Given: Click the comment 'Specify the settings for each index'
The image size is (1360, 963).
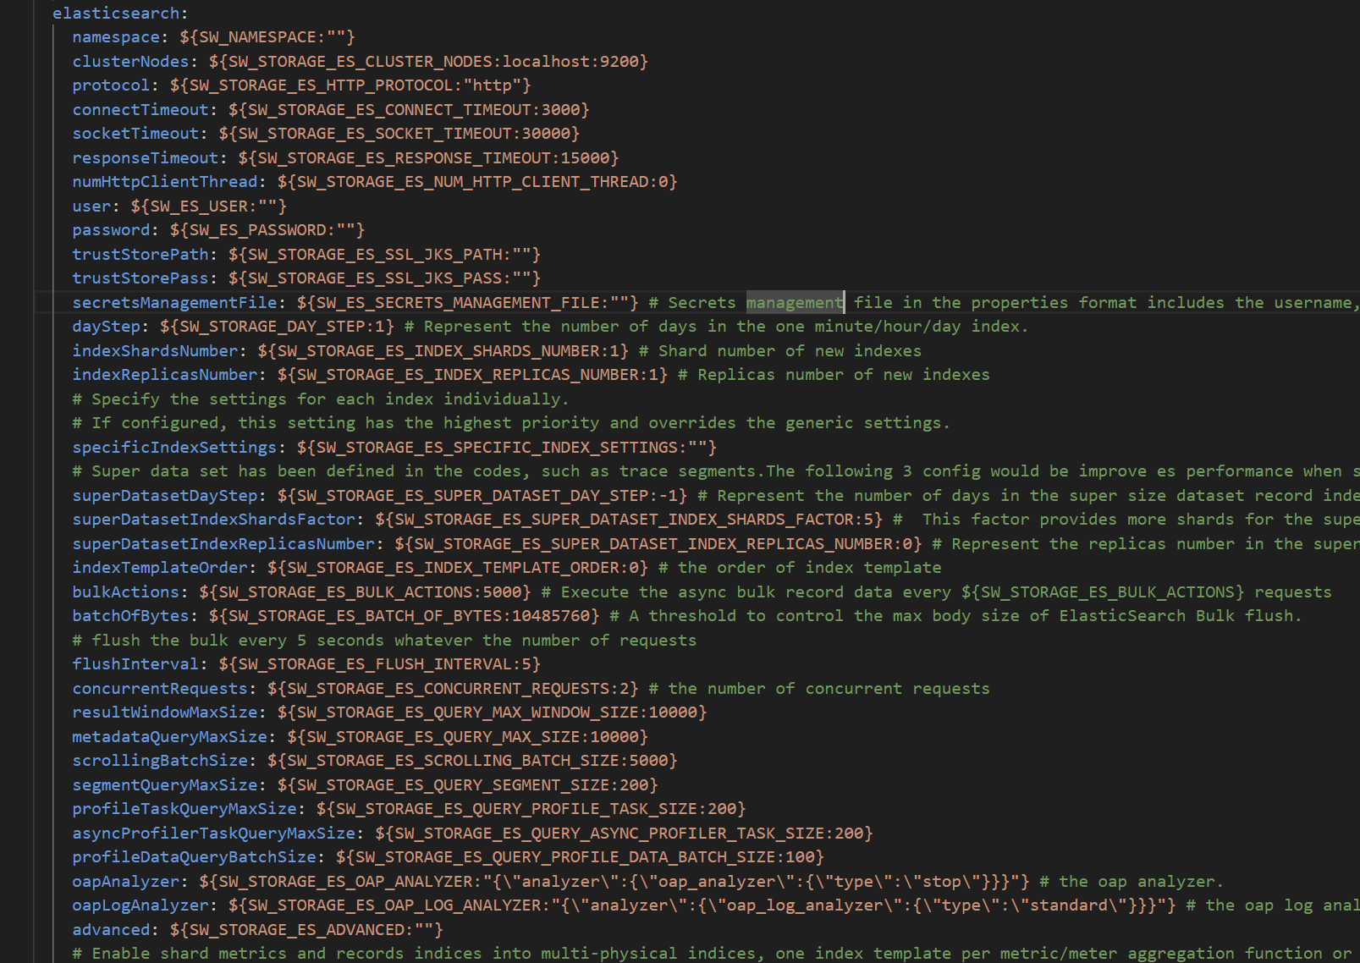Looking at the screenshot, I should tap(321, 399).
